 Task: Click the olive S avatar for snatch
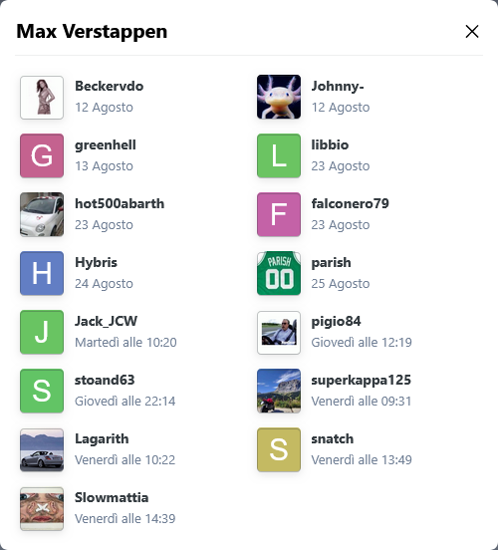[279, 449]
